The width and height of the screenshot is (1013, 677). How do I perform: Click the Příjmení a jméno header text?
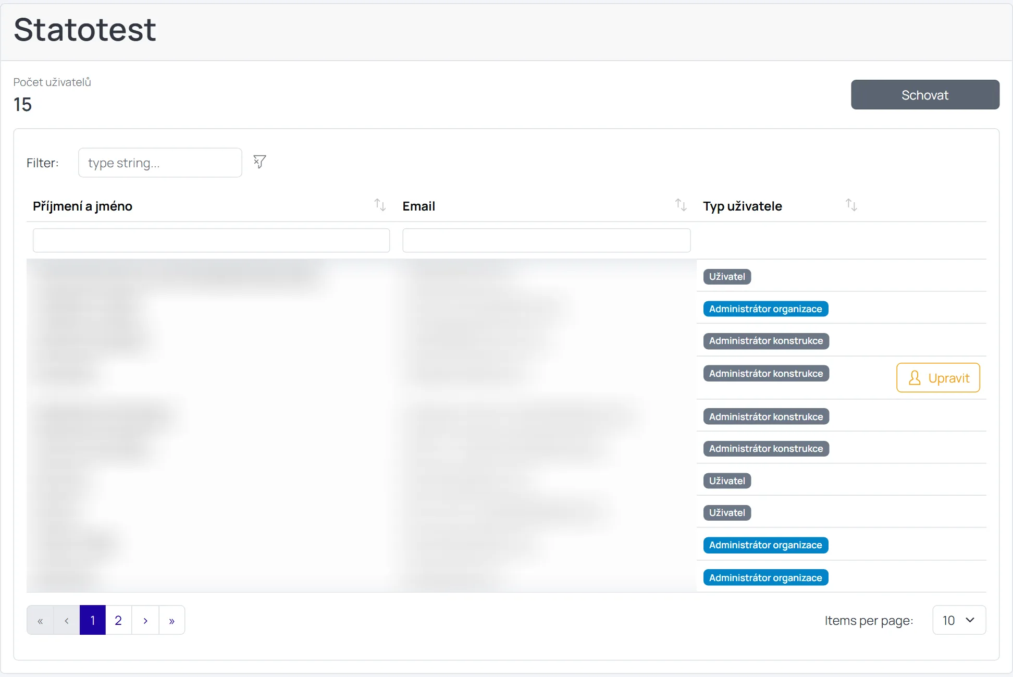click(82, 206)
